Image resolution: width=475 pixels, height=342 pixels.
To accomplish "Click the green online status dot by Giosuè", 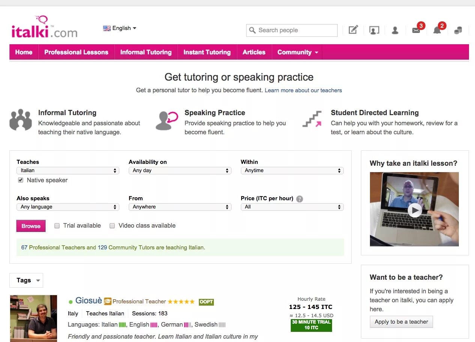I will [71, 301].
